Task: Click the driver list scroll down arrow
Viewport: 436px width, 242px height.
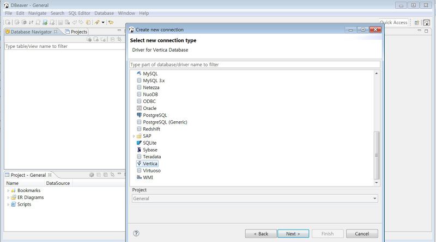Action: [377, 183]
